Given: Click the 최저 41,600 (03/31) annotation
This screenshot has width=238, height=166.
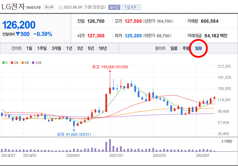Looking at the screenshot, I should click(x=74, y=134).
